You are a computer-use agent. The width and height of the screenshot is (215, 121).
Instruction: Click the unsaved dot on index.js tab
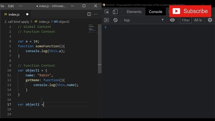27,14
